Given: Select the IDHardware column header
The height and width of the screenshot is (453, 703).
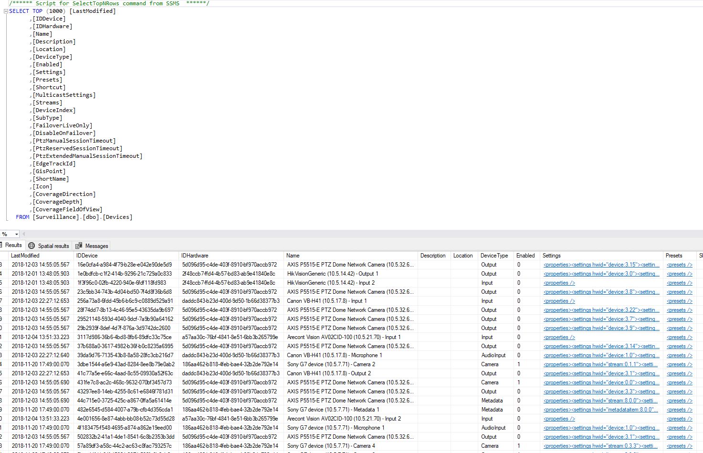Looking at the screenshot, I should tap(195, 256).
